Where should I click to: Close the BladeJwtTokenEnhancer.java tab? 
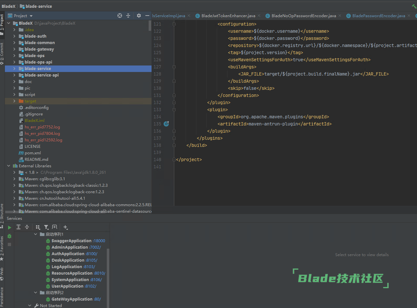(x=259, y=16)
